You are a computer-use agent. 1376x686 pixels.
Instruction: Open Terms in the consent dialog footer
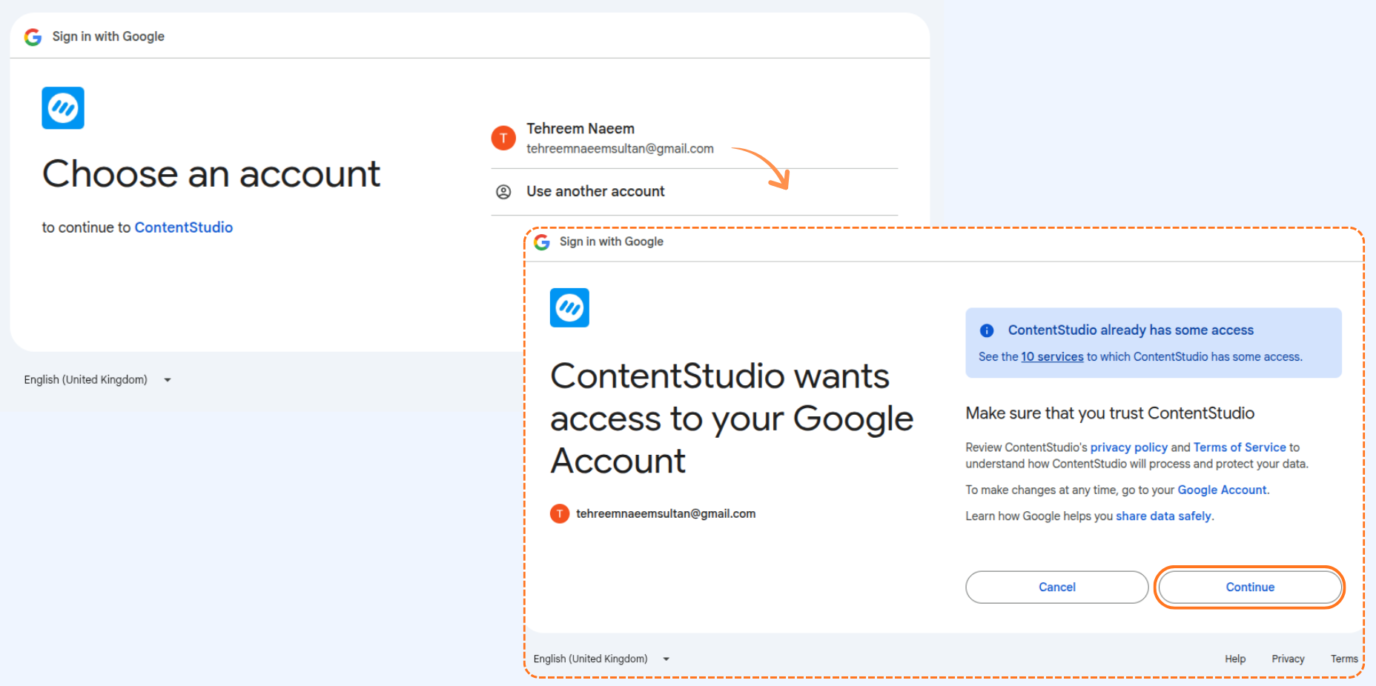(x=1344, y=659)
